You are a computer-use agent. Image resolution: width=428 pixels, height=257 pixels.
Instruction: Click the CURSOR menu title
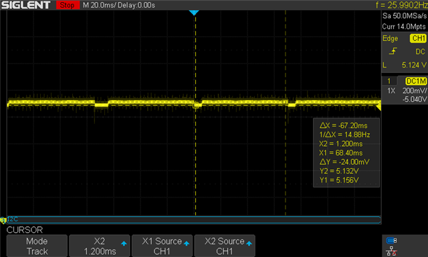[25, 230]
